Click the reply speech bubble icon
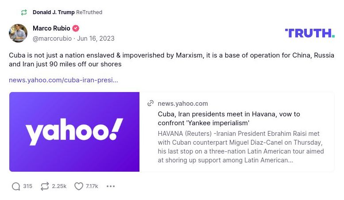Image resolution: width=344 pixels, height=200 pixels. (16, 186)
